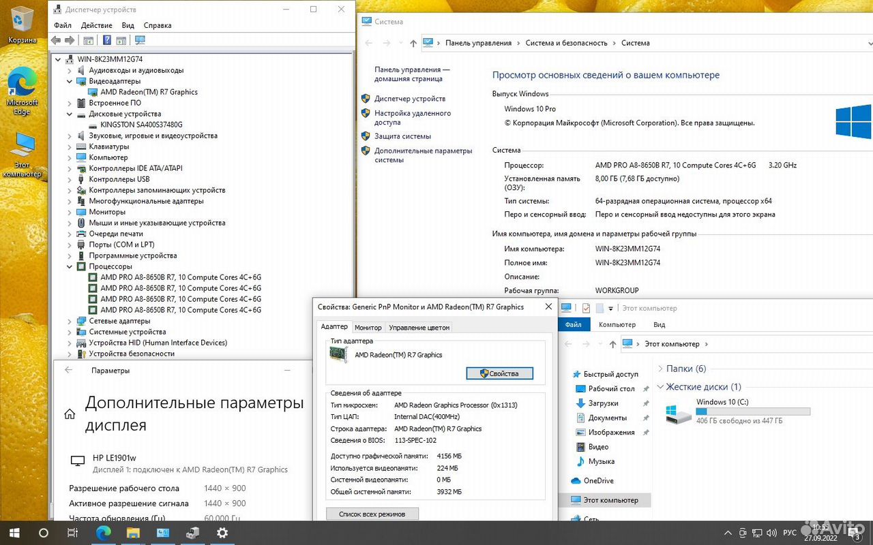The width and height of the screenshot is (873, 545).
Task: Select Рабочий стол in Explorer sidebar
Action: [x=611, y=388]
